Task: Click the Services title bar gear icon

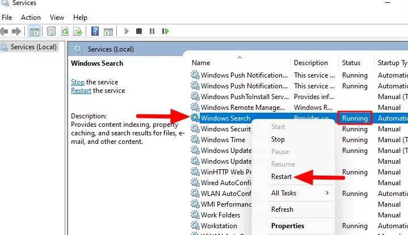Action: [6, 3]
